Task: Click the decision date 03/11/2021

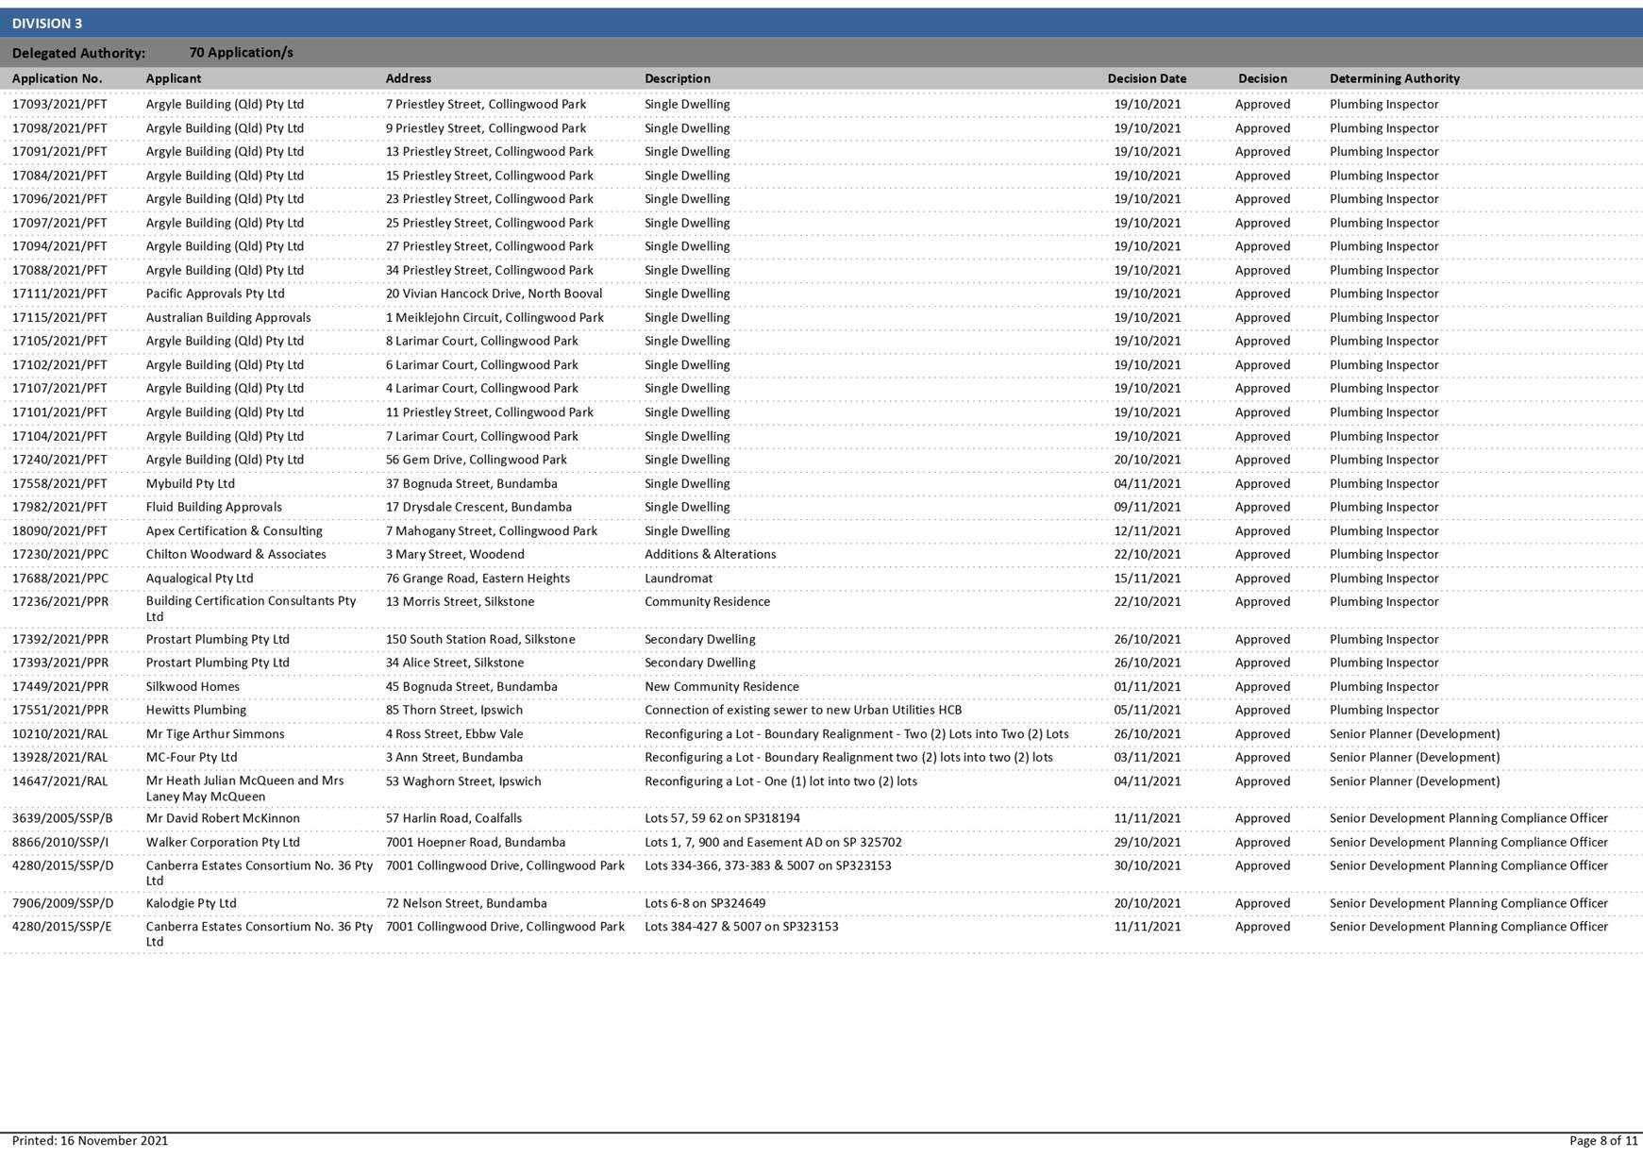Action: (x=1147, y=758)
